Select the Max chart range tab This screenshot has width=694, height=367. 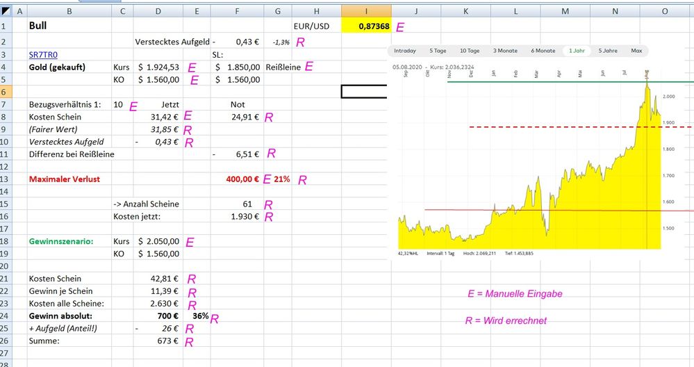point(636,51)
